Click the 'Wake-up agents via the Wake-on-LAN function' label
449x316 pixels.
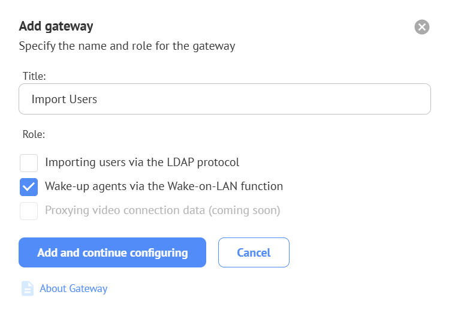pyautogui.click(x=164, y=186)
